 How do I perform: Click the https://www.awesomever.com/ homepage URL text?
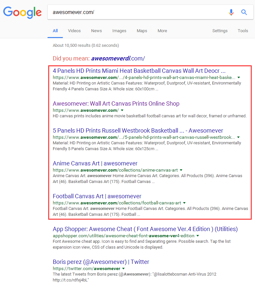86,110
